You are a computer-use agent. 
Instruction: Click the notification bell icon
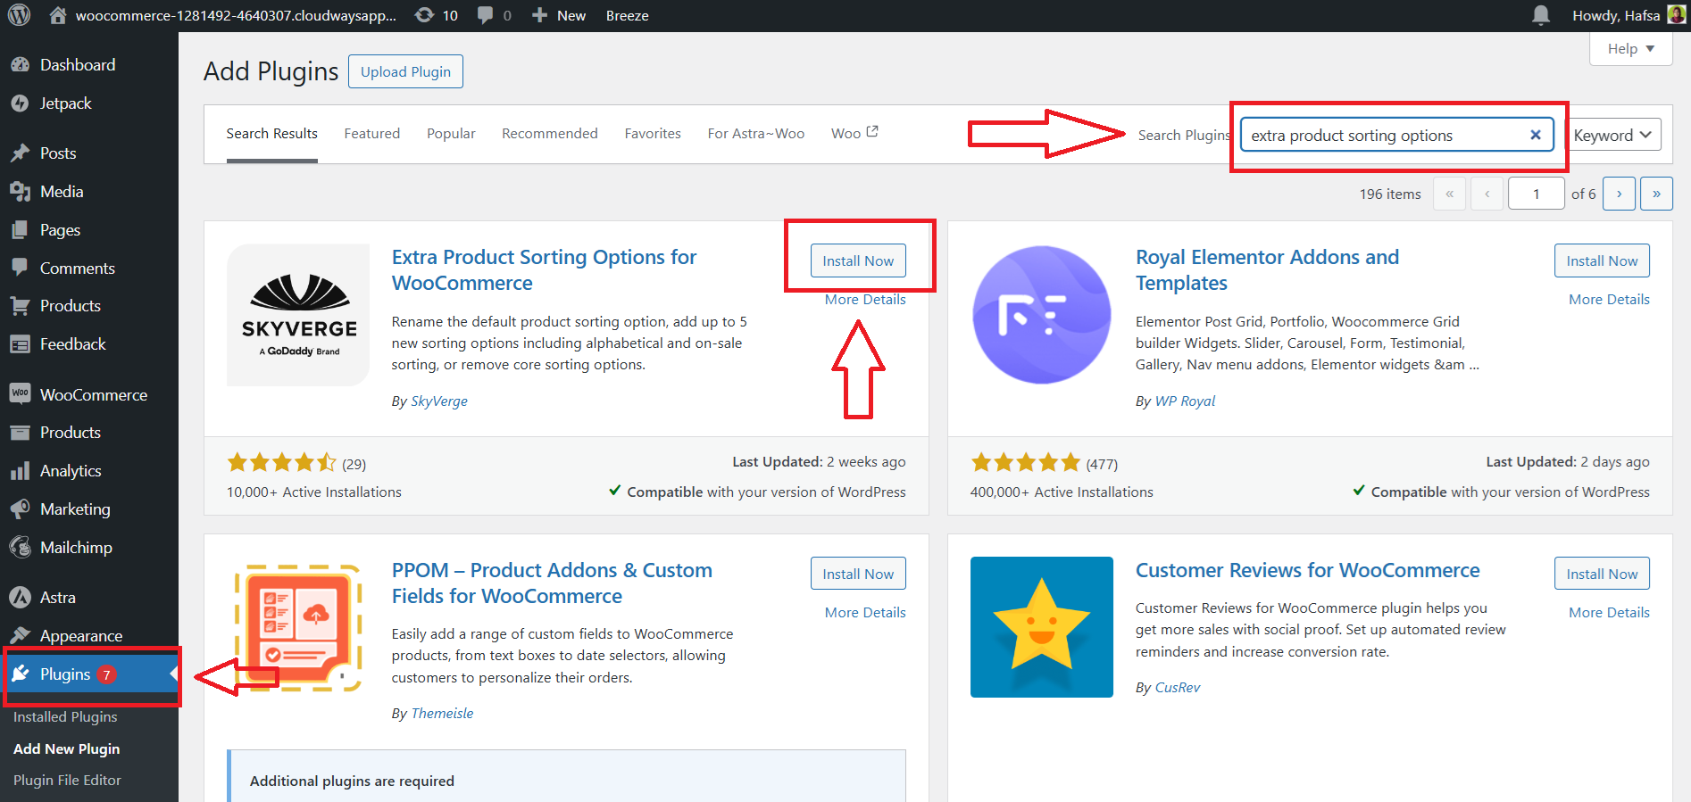click(1540, 15)
